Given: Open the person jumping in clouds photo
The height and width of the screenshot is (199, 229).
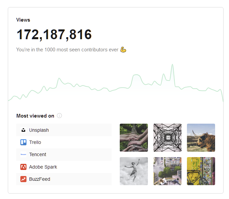Looking at the screenshot, I should [x=134, y=171].
